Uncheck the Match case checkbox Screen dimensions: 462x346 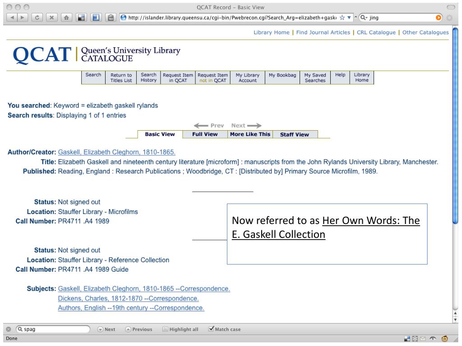point(211,328)
